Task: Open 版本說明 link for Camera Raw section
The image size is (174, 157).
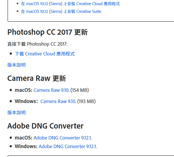Action: point(17,113)
